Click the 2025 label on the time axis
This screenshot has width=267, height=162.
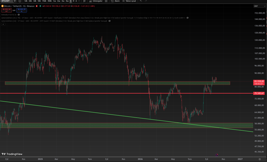click(x=40, y=159)
